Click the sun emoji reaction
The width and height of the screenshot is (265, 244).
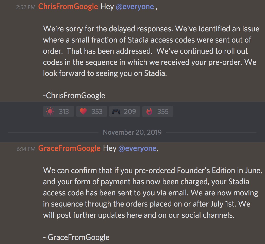pyautogui.click(x=50, y=111)
